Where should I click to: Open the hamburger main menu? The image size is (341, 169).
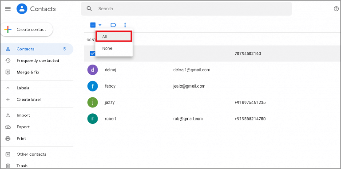click(8, 9)
